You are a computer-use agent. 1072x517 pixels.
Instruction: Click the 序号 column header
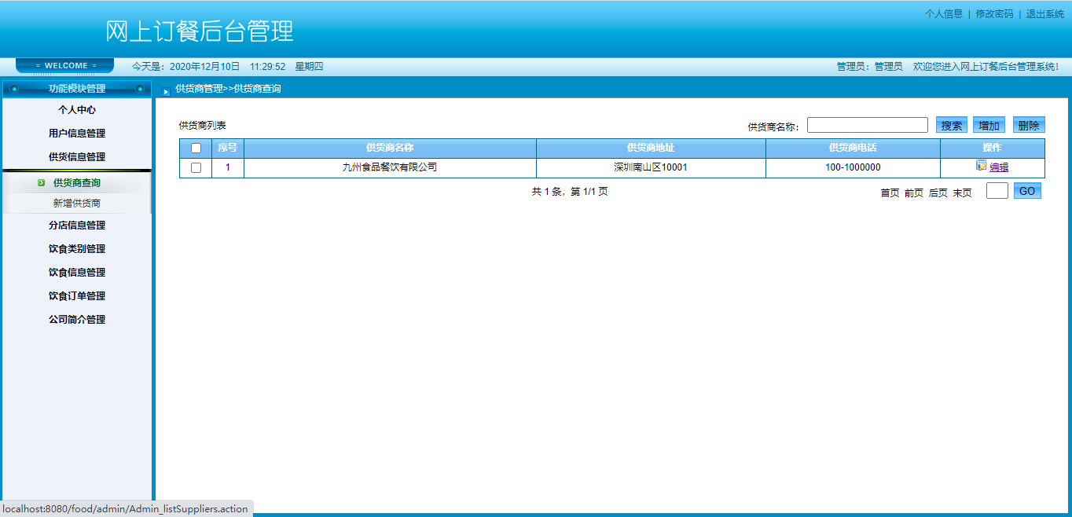click(x=228, y=148)
